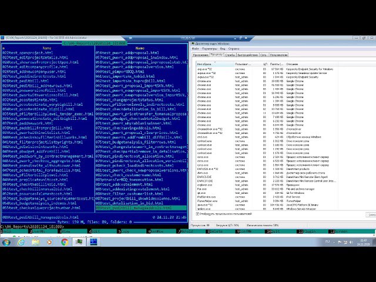Screen dimensions: 376x282
Task: Click the 3 View function key in Far
Action: click(74, 231)
